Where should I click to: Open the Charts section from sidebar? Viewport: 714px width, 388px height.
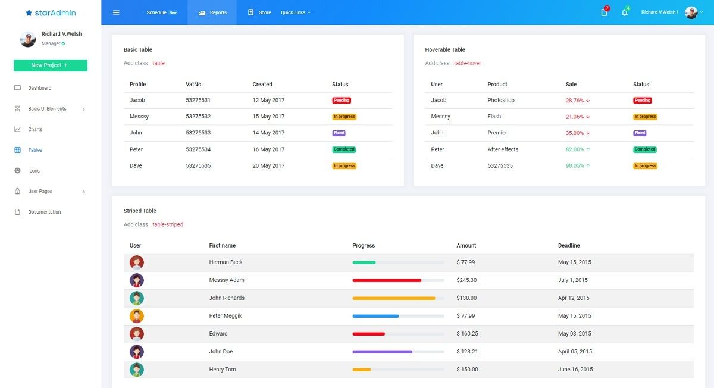point(35,129)
